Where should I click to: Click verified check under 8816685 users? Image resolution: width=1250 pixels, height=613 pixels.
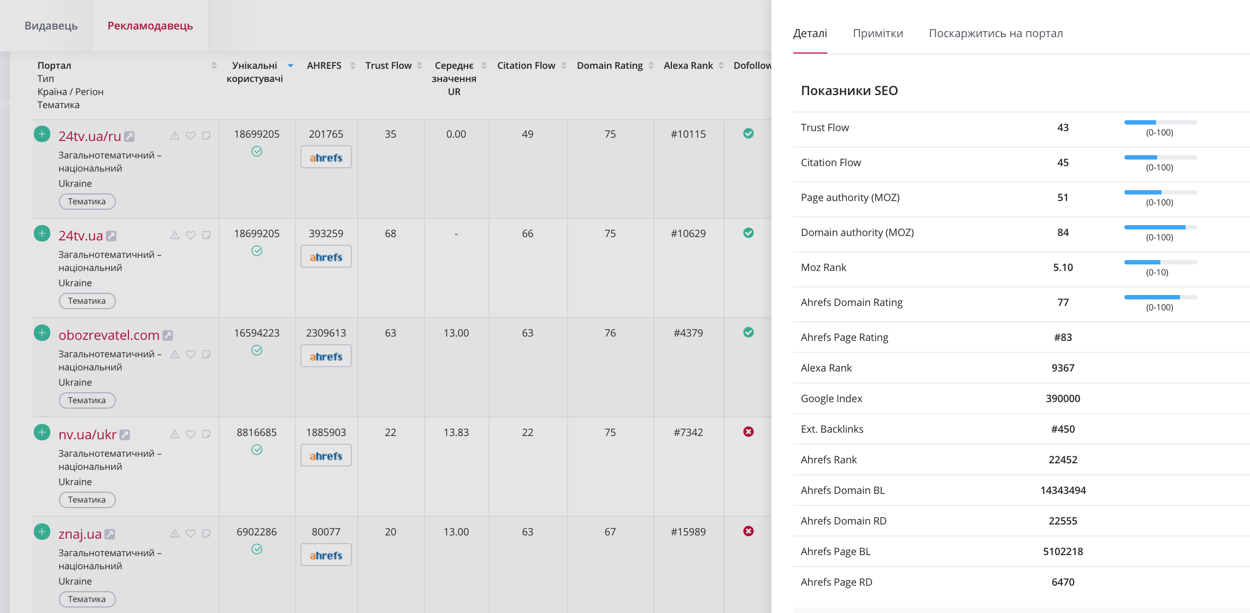(257, 450)
